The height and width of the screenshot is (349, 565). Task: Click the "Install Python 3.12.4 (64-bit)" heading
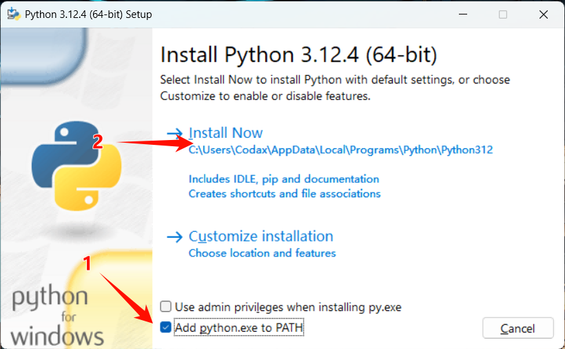click(x=299, y=54)
